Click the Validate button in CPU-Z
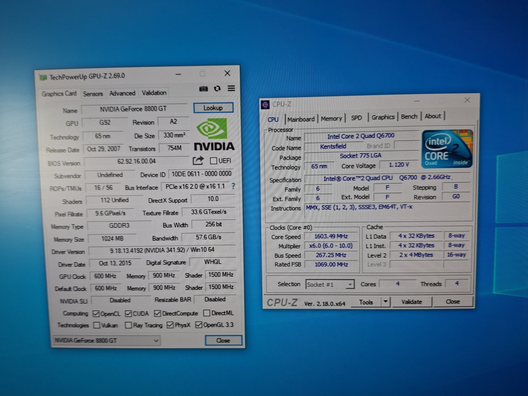This screenshot has width=528, height=396. pyautogui.click(x=411, y=302)
